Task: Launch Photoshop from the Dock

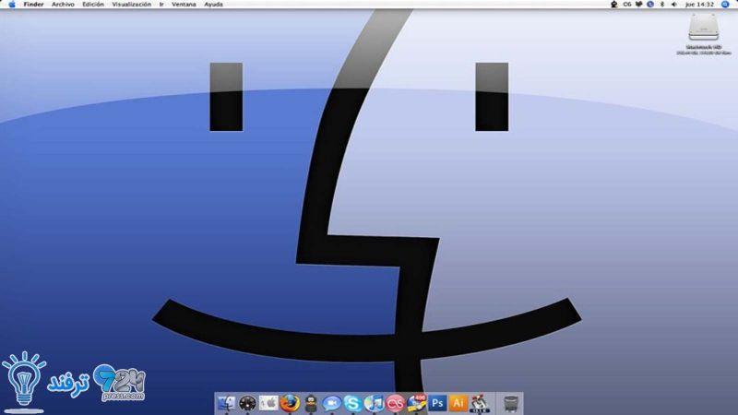Action: [437, 403]
